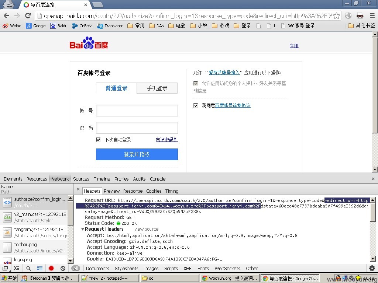Image resolution: width=378 pixels, height=283 pixels.
Task: Click the masked face extension icon
Action: tap(360, 15)
